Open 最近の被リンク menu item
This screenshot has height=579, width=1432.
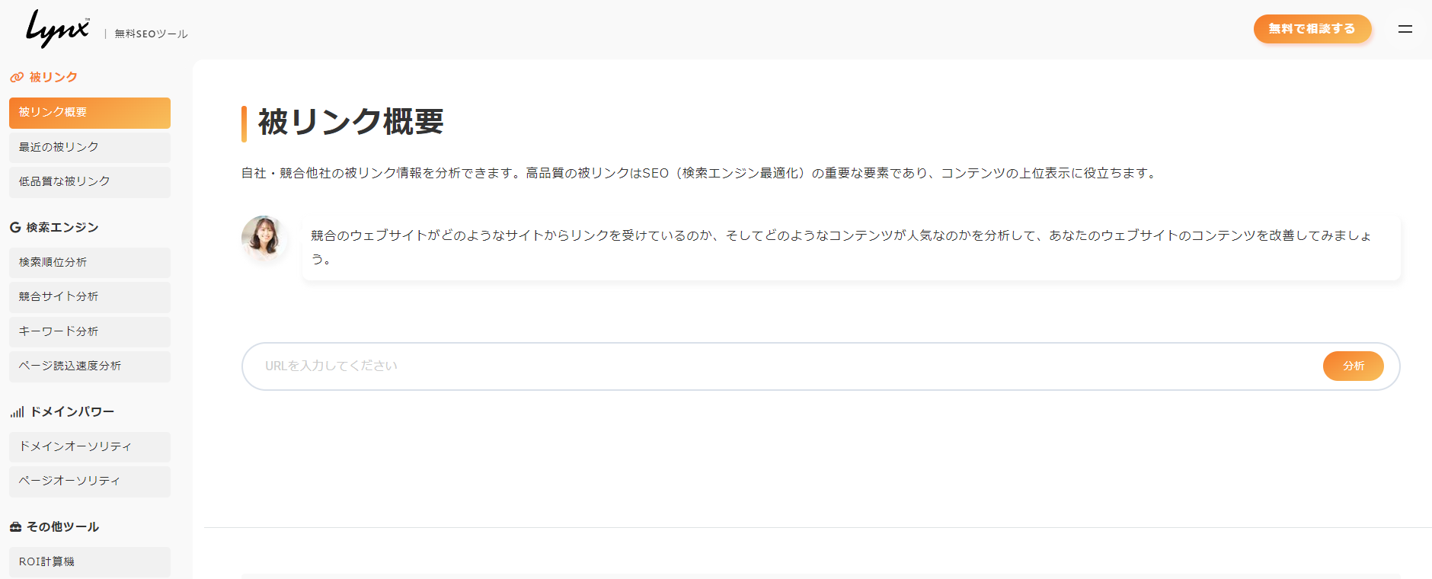(90, 147)
